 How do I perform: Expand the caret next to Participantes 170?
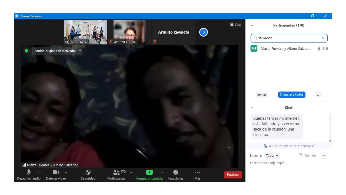tap(131, 172)
